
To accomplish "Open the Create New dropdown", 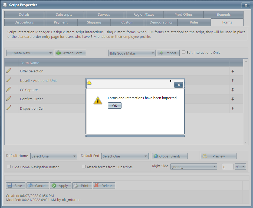I will [x=29, y=53].
